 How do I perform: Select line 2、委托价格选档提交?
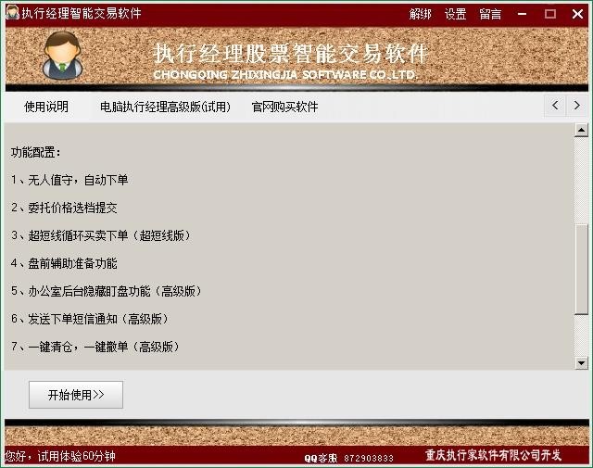(64, 208)
